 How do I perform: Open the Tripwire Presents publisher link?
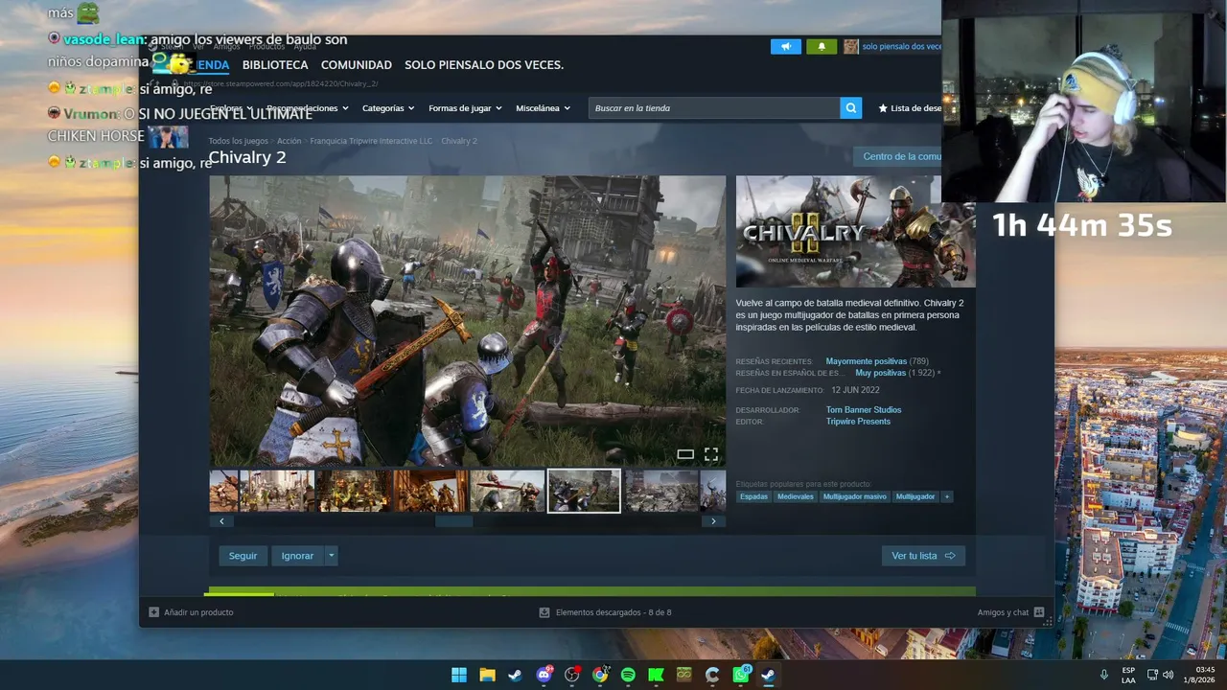[x=858, y=422]
